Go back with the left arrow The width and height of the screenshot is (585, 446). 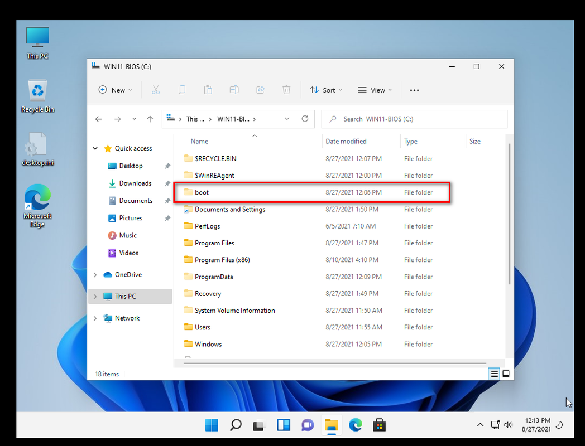98,119
